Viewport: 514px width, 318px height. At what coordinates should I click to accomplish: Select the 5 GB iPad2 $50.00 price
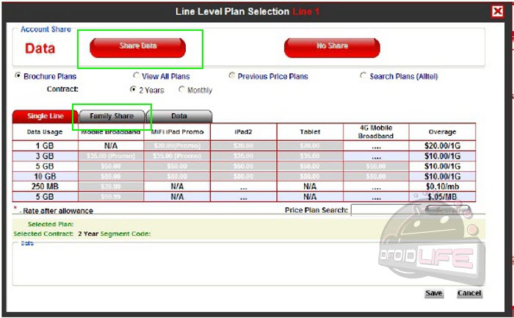coord(243,167)
